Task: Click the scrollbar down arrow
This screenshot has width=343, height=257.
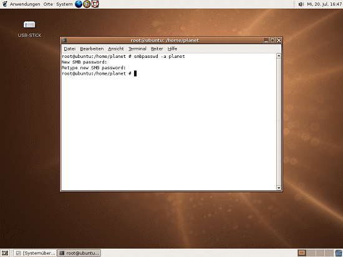Action: [279, 188]
